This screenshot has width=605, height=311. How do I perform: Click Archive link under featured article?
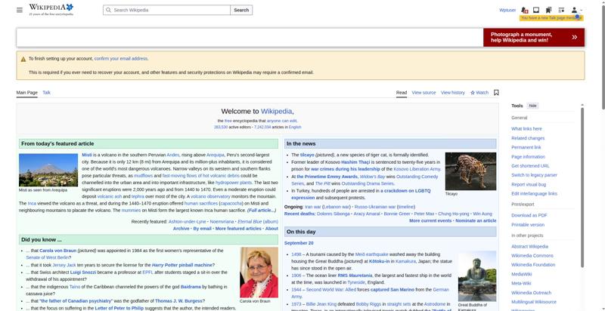(181, 229)
